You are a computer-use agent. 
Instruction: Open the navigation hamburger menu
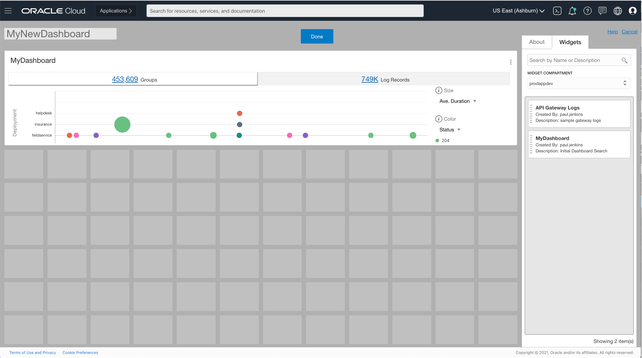click(x=8, y=10)
